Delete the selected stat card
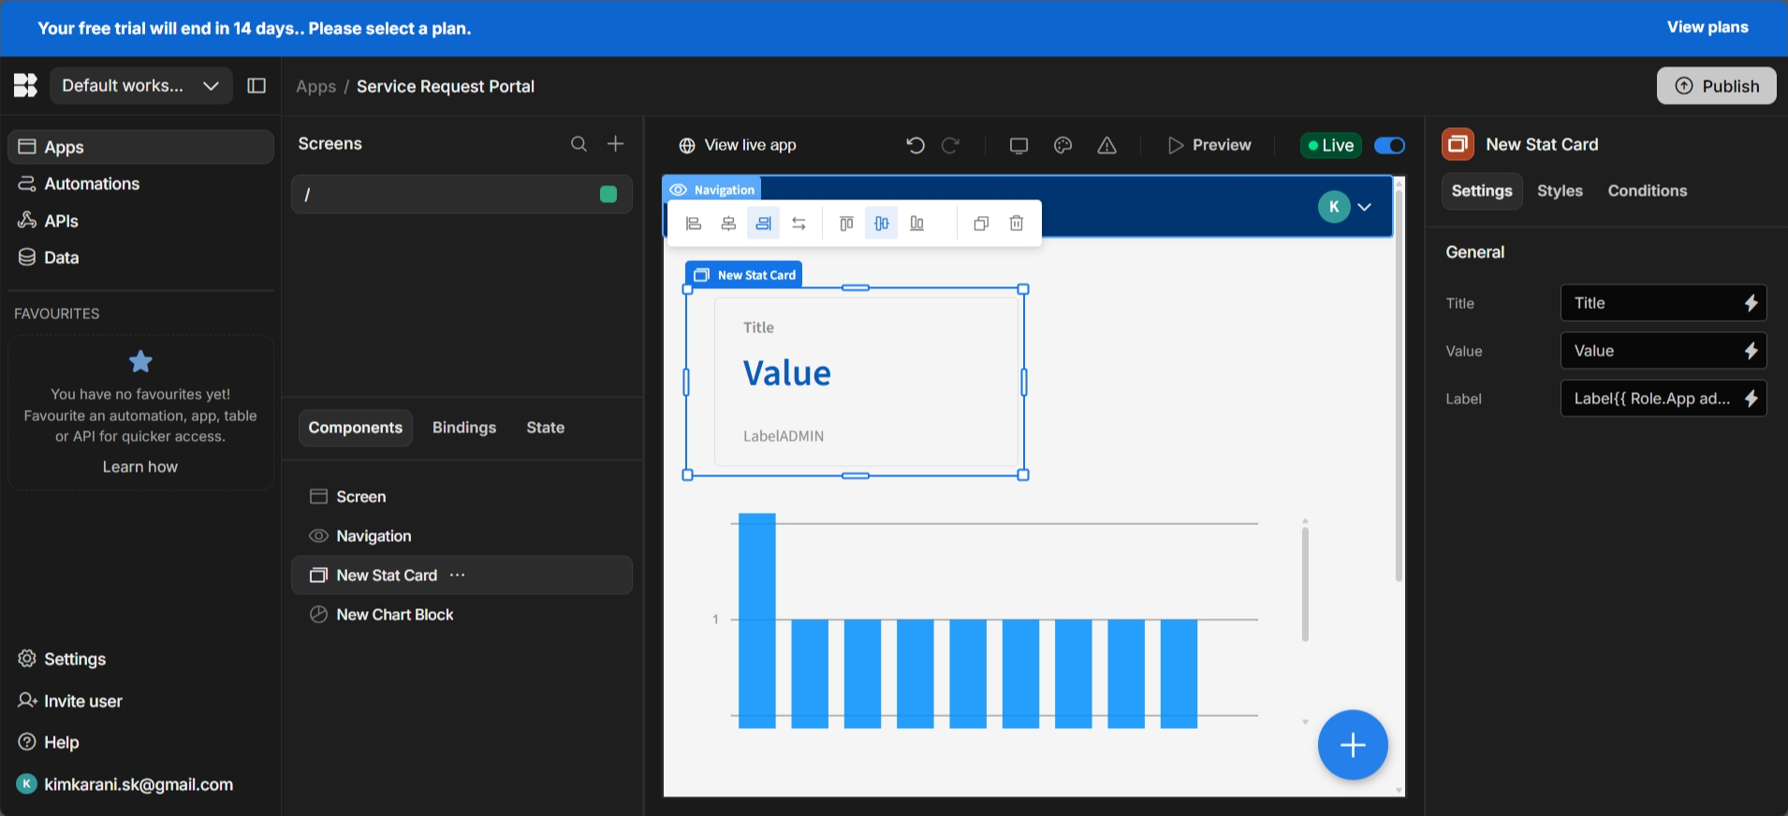1788x816 pixels. click(1017, 224)
